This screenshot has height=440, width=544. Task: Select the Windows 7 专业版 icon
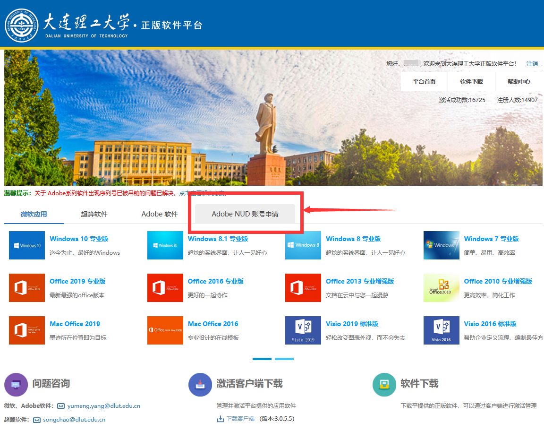pos(441,245)
